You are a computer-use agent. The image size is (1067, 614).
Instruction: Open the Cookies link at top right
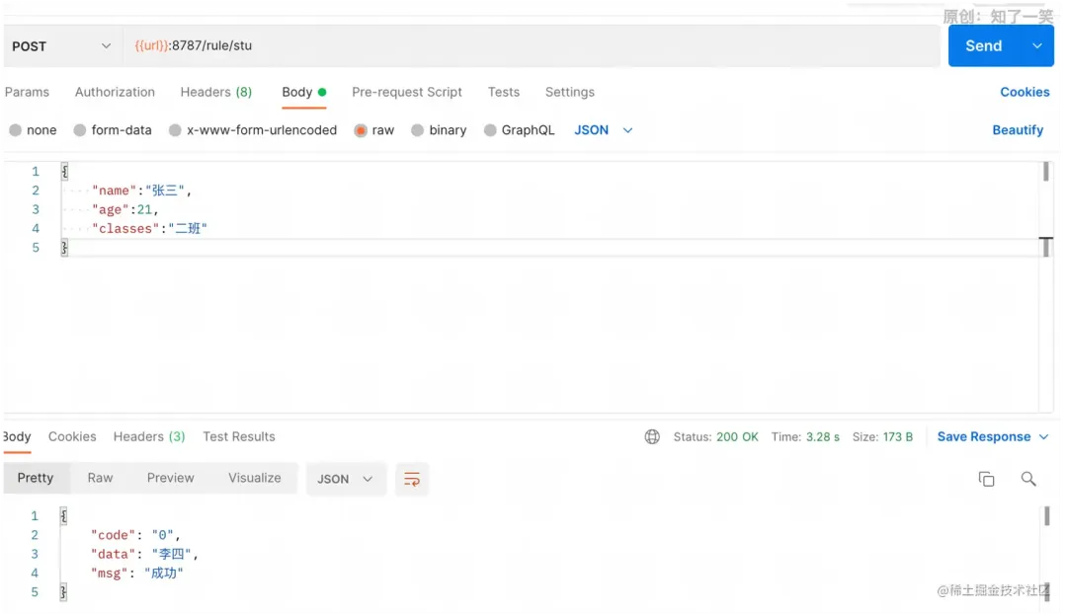pyautogui.click(x=1025, y=92)
